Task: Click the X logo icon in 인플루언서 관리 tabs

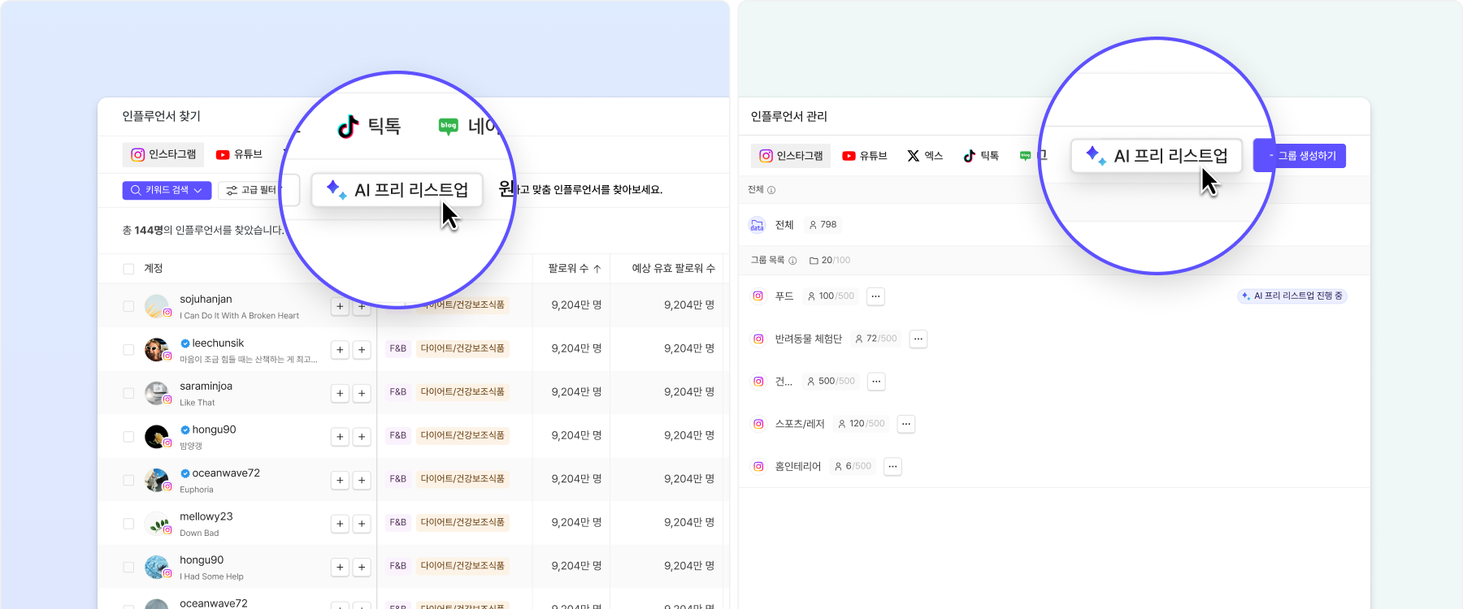Action: point(914,156)
